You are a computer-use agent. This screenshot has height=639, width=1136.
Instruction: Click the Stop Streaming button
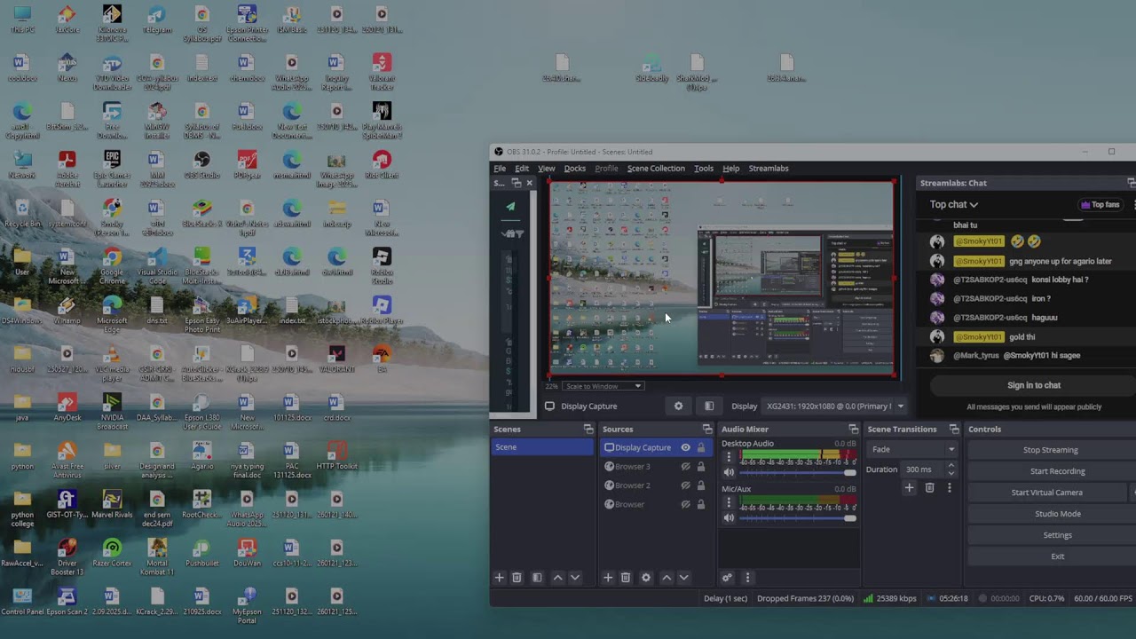pos(1050,450)
